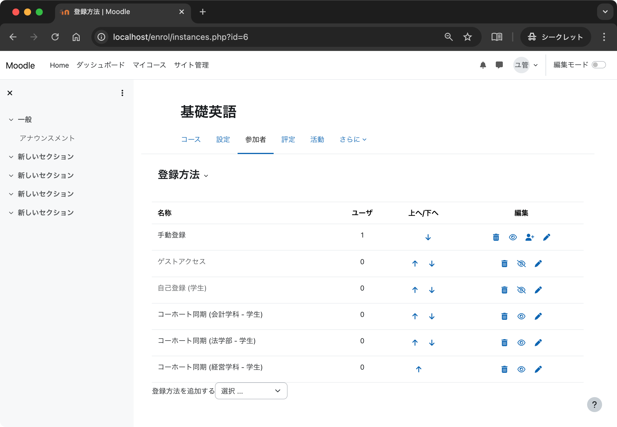The width and height of the screenshot is (617, 427).
Task: Move 手動登録 down with the arrow
Action: tap(428, 237)
